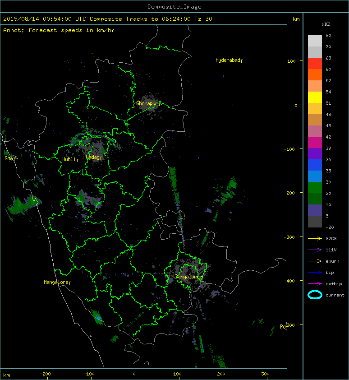Click the 'Annot: forecast speeds in km/hr' text
Viewport: 349px width, 380px height.
point(59,30)
